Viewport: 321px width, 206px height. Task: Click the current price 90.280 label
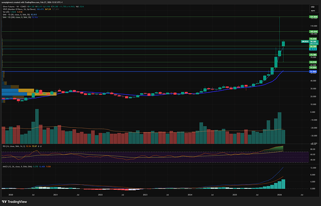pos(314,42)
